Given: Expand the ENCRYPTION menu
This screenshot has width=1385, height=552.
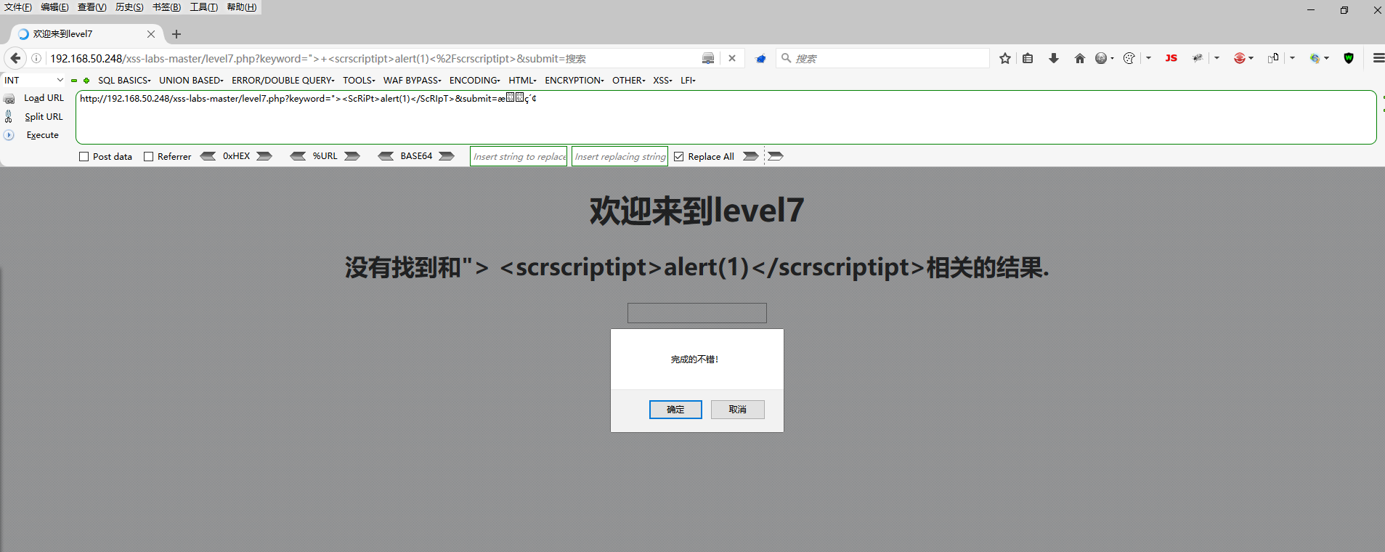Looking at the screenshot, I should [x=574, y=81].
